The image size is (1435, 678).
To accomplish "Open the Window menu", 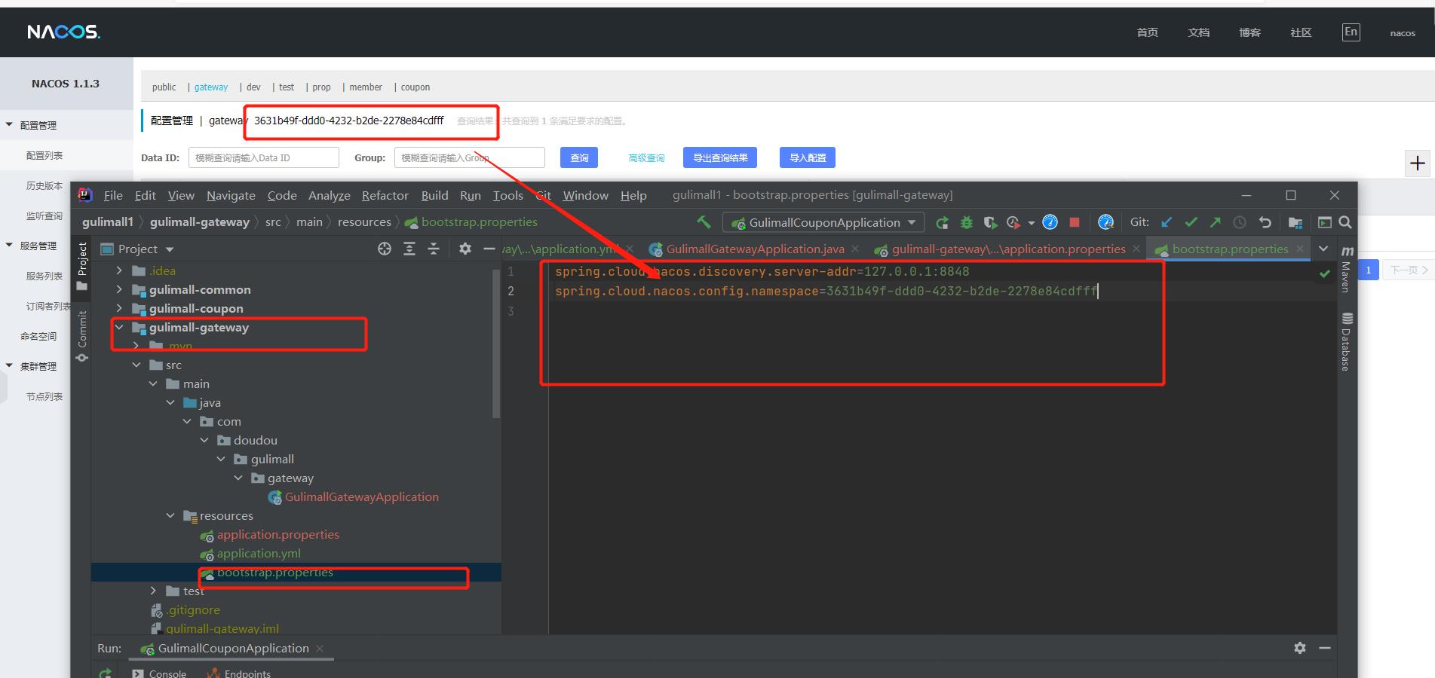I will tap(585, 195).
